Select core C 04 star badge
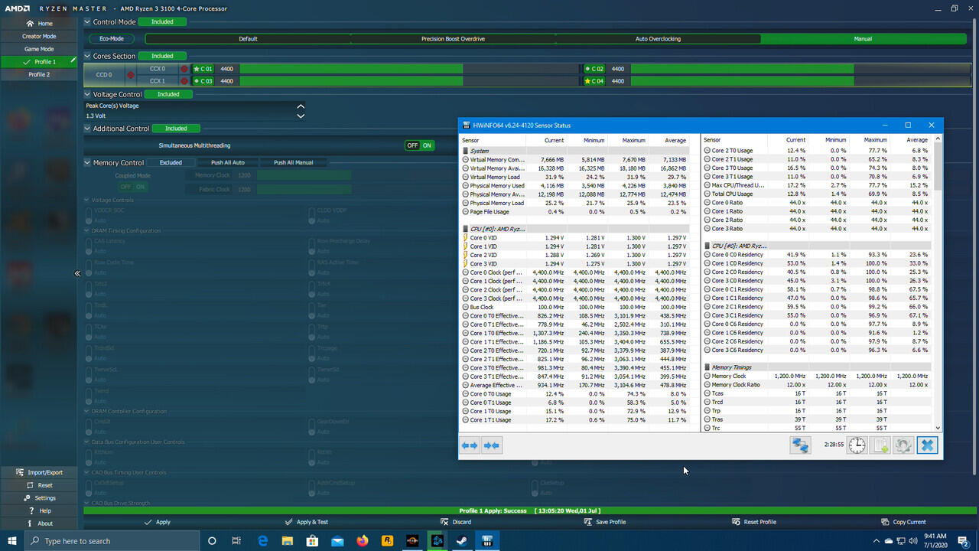979x551 pixels. [x=594, y=81]
